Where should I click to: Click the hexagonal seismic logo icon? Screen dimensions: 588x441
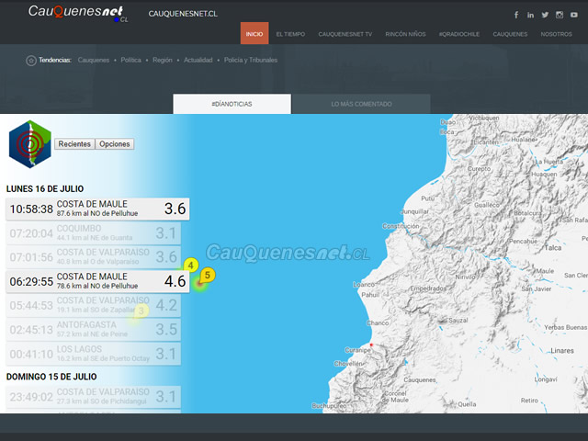tap(30, 144)
